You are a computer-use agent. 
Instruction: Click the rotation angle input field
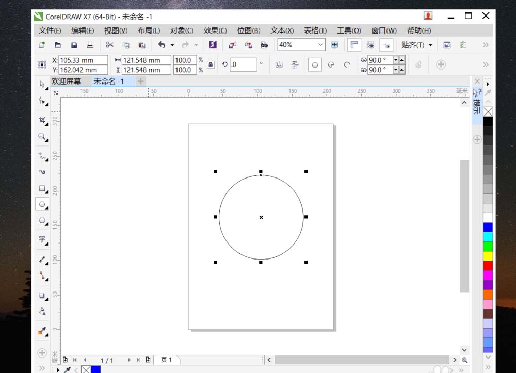[243, 65]
